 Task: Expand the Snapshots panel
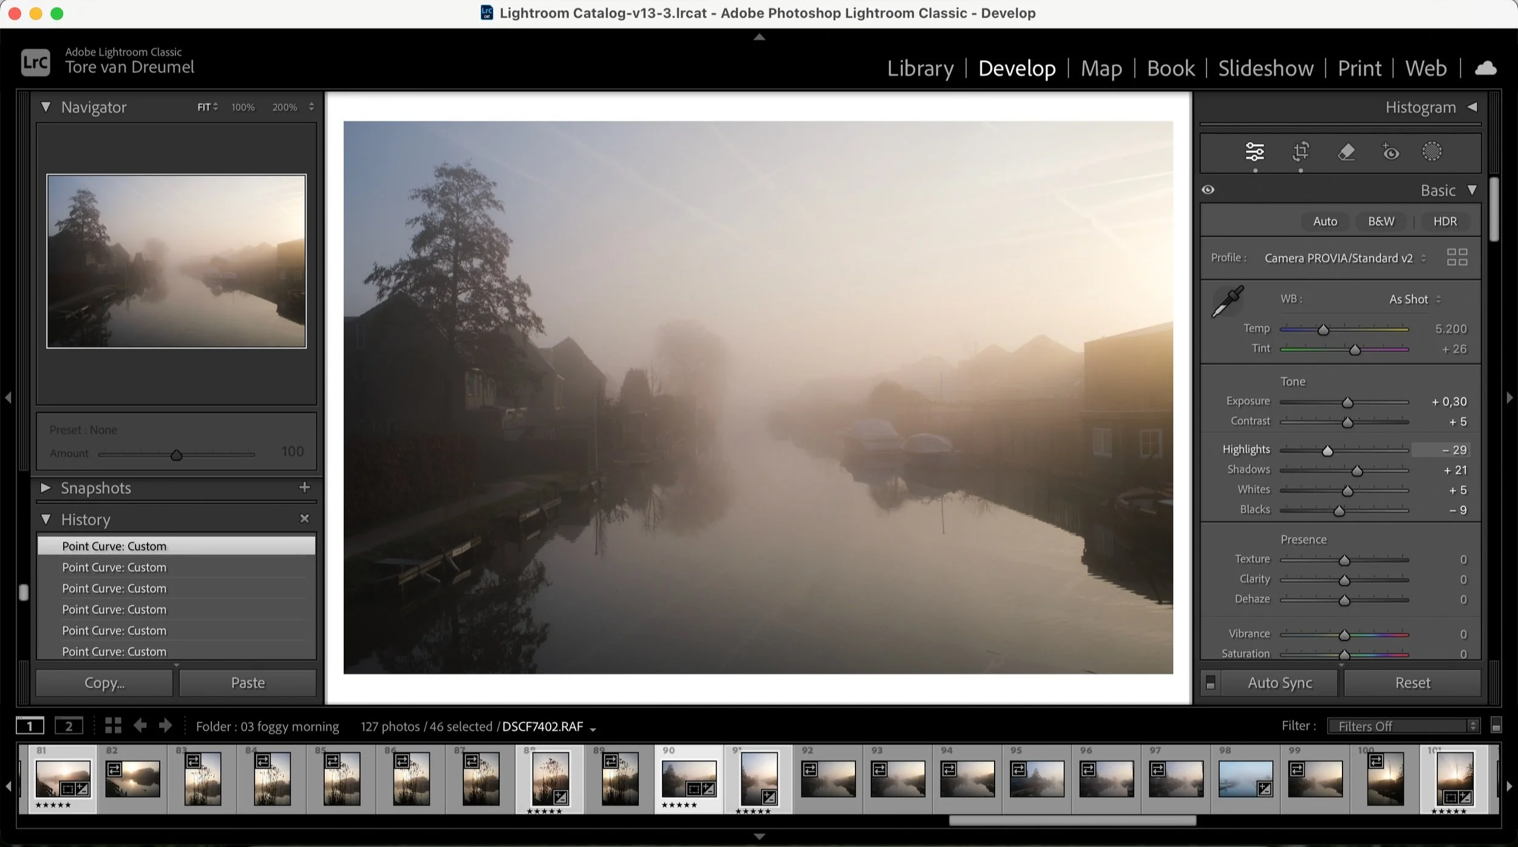click(x=46, y=488)
